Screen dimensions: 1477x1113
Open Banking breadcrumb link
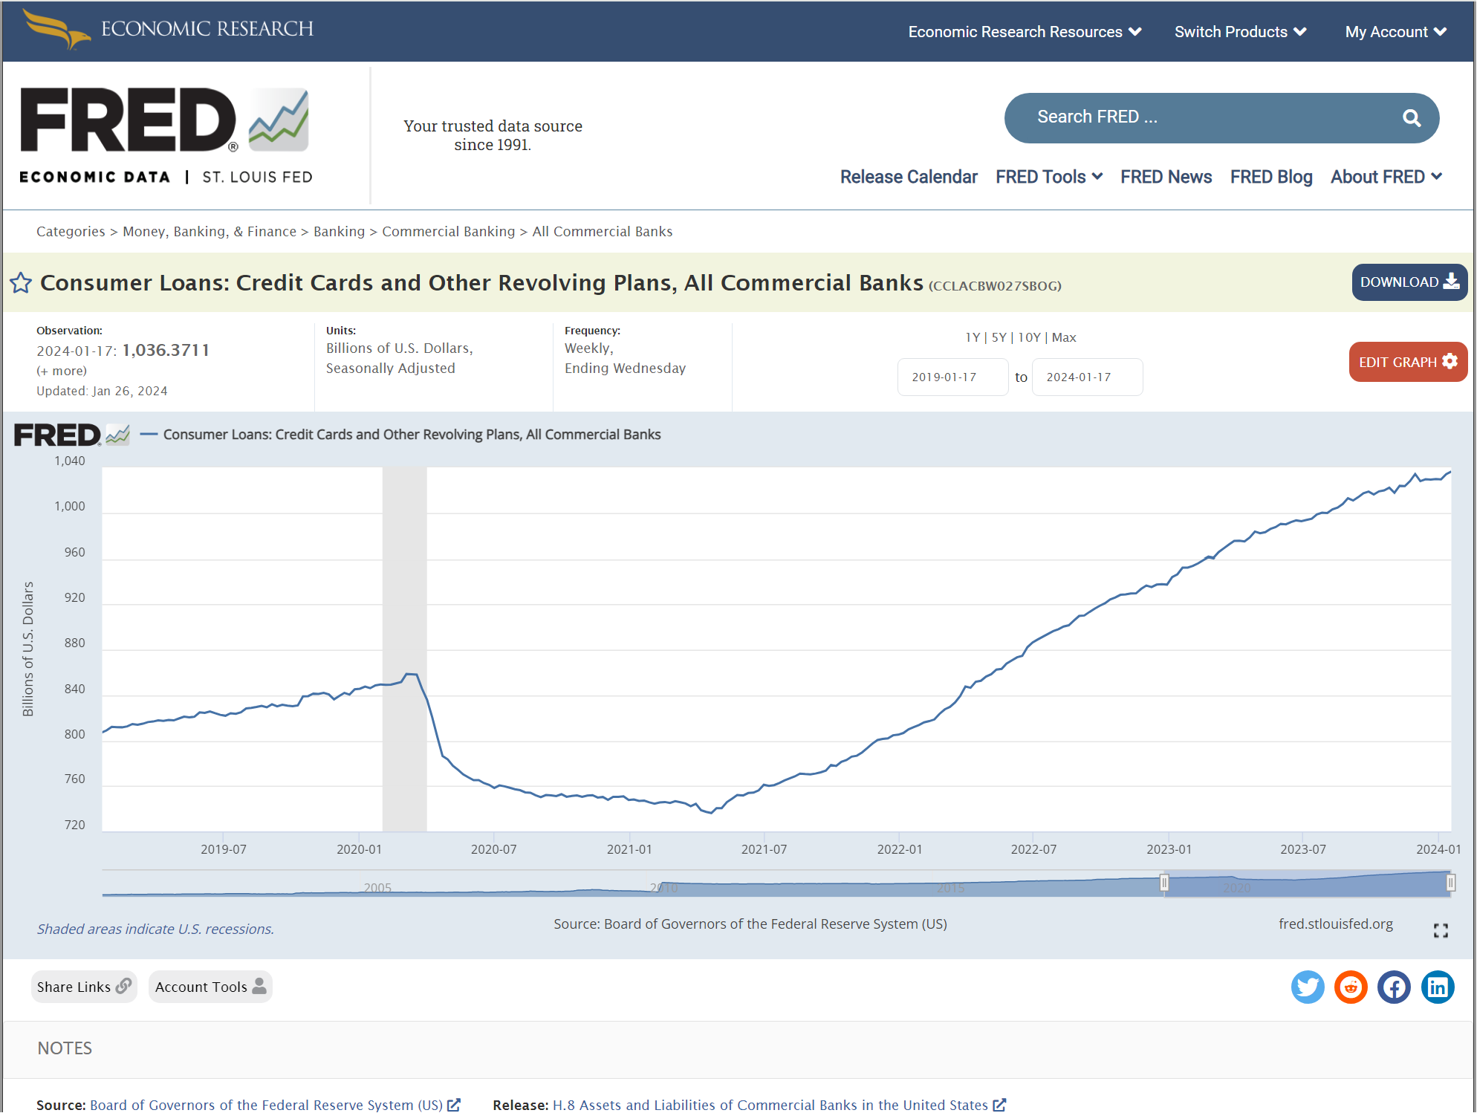coord(339,232)
